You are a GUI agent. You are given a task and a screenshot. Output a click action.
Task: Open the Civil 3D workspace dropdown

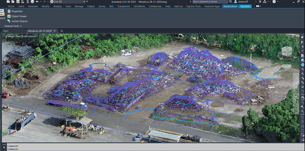tap(68, 2)
